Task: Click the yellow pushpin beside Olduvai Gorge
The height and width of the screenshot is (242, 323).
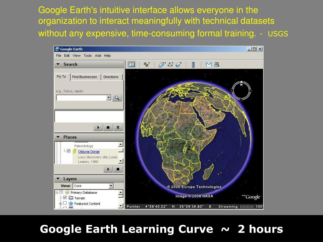Action: [74, 152]
